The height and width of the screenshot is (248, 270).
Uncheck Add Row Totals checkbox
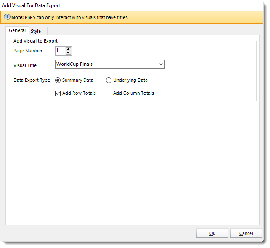click(x=58, y=93)
